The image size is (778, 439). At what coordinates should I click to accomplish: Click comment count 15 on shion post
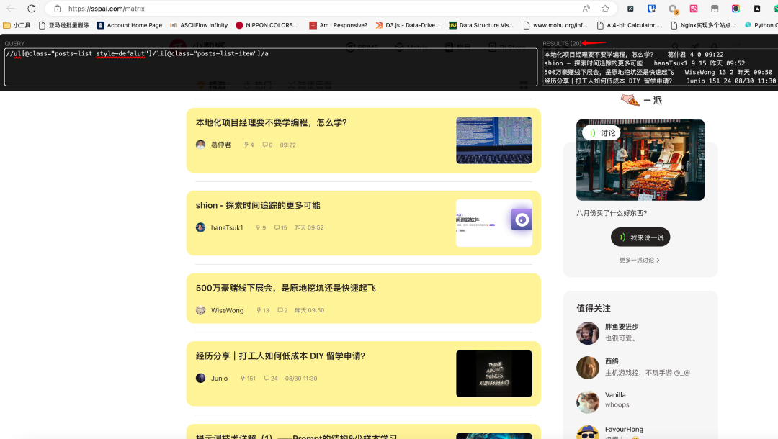pyautogui.click(x=280, y=227)
